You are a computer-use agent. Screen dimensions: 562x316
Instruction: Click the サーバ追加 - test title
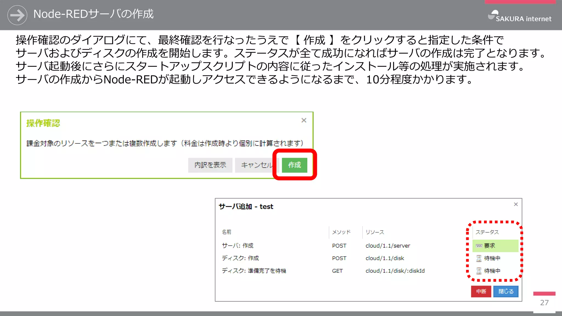[x=246, y=207]
